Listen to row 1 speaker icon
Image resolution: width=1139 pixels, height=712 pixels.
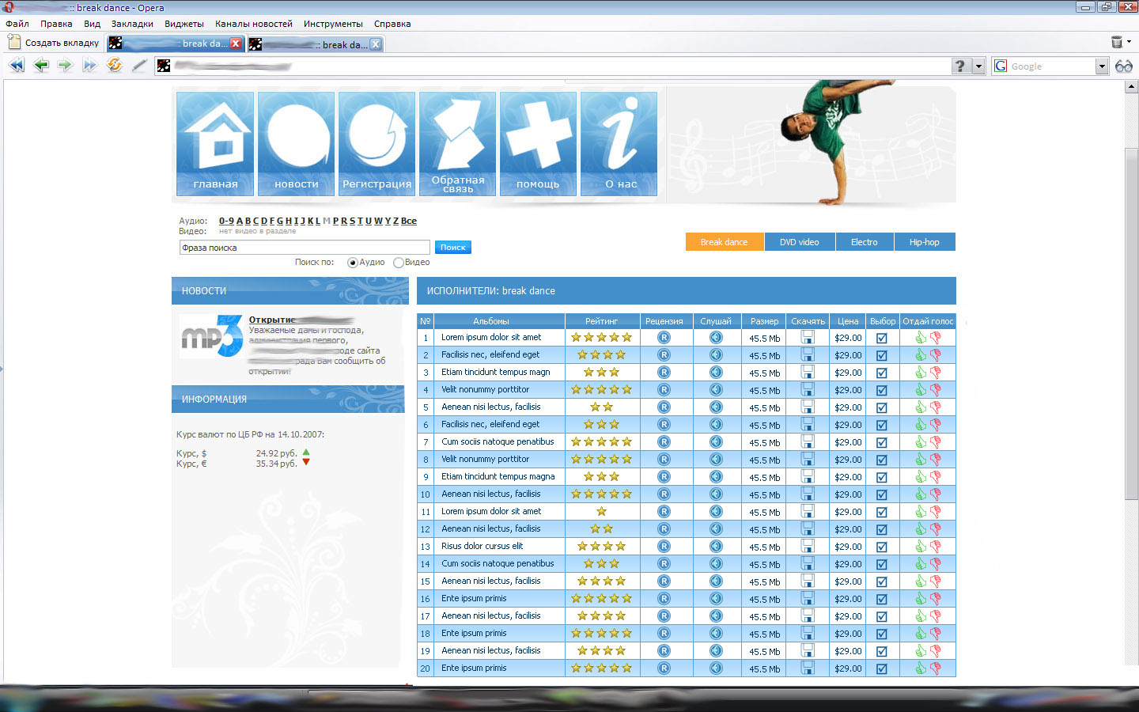[x=716, y=337]
